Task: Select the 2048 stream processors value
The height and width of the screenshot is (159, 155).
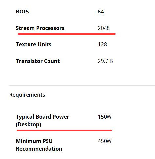Action: [104, 28]
